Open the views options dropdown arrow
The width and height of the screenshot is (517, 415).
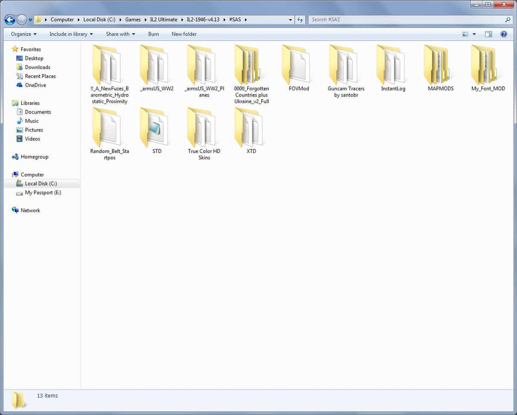tap(474, 34)
